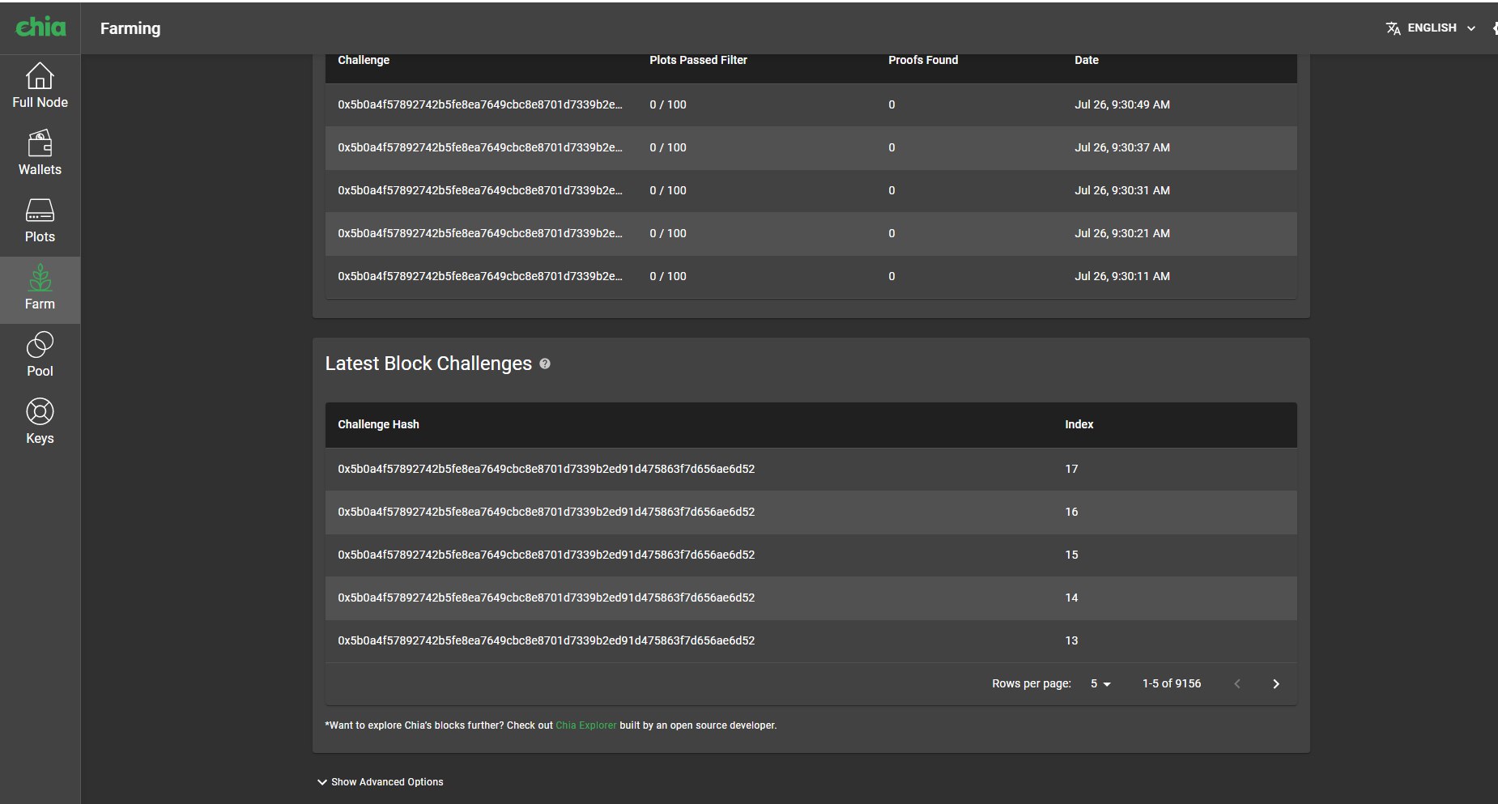Click the date Jul 26, 9:30:49 AM
Viewport: 1498px width, 804px height.
pos(1122,104)
